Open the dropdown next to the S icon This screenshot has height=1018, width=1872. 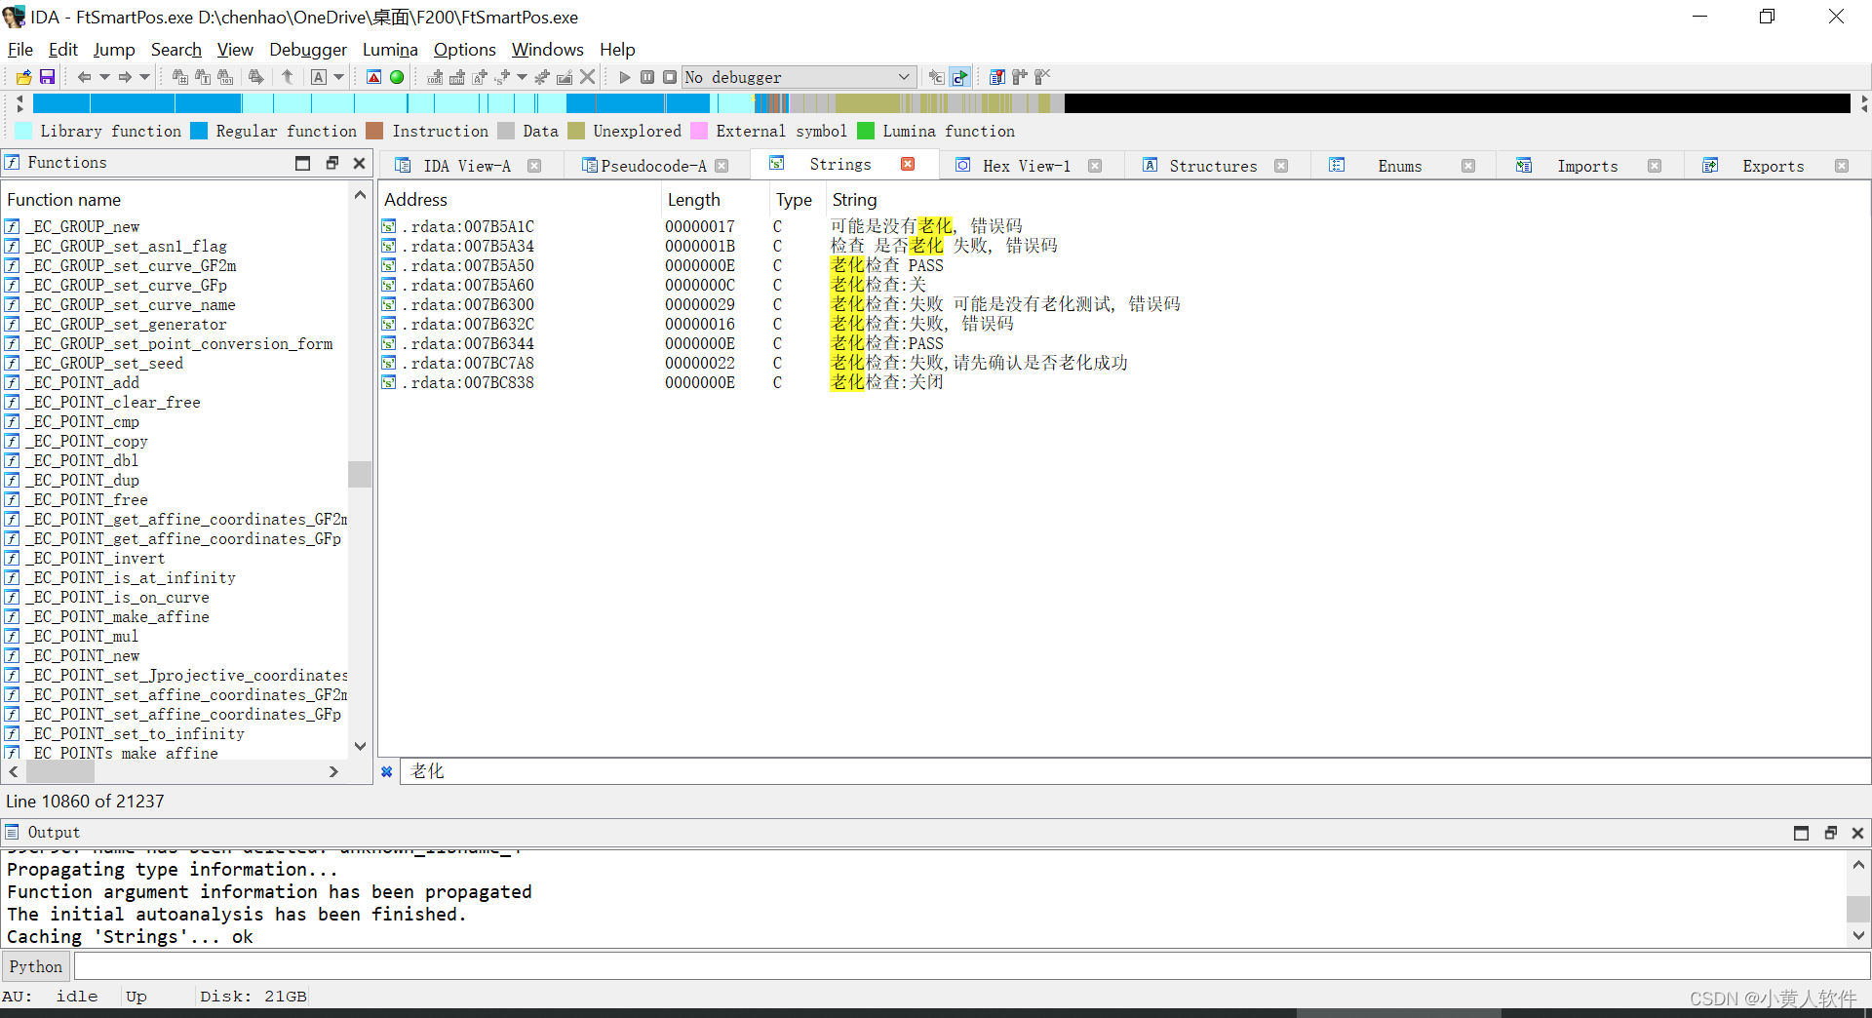tap(523, 77)
